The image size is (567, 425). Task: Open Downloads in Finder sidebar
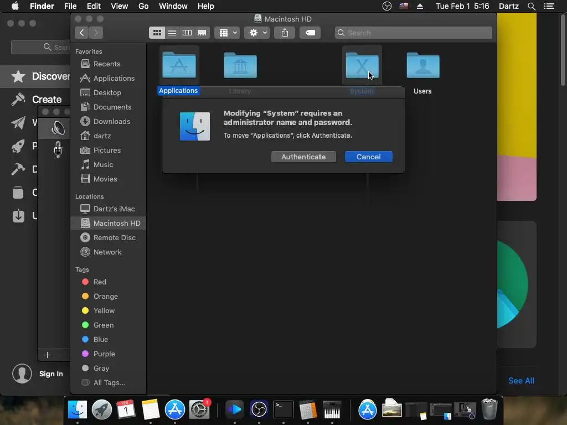pos(109,122)
